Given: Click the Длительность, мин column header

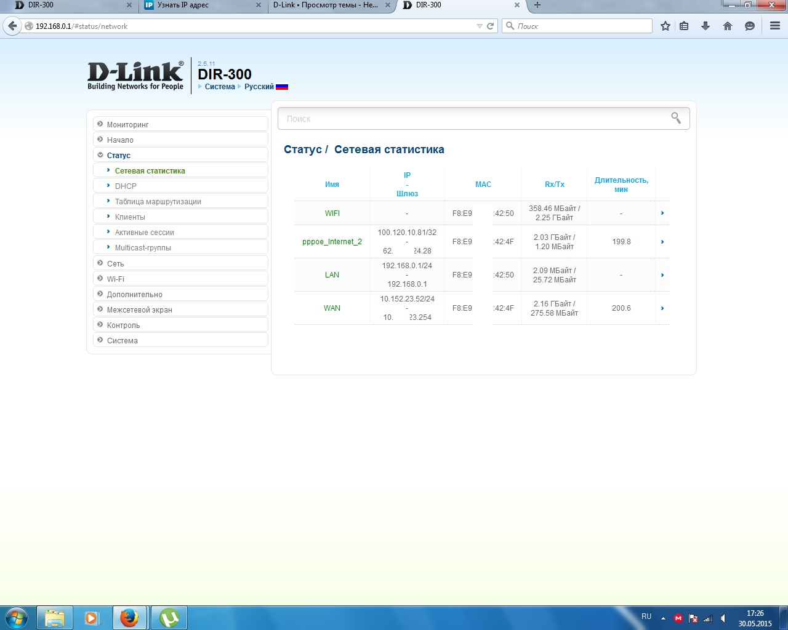Looking at the screenshot, I should pyautogui.click(x=621, y=185).
